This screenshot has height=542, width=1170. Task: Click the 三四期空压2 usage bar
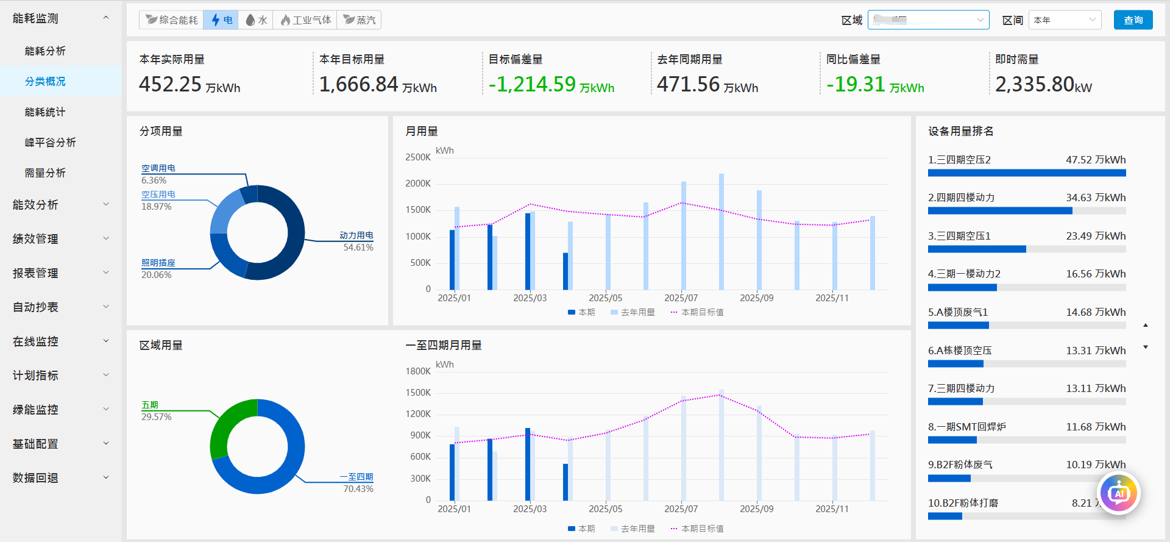coord(1026,173)
